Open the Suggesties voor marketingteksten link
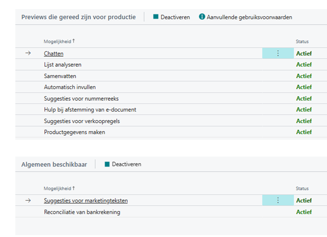 pyautogui.click(x=86, y=201)
